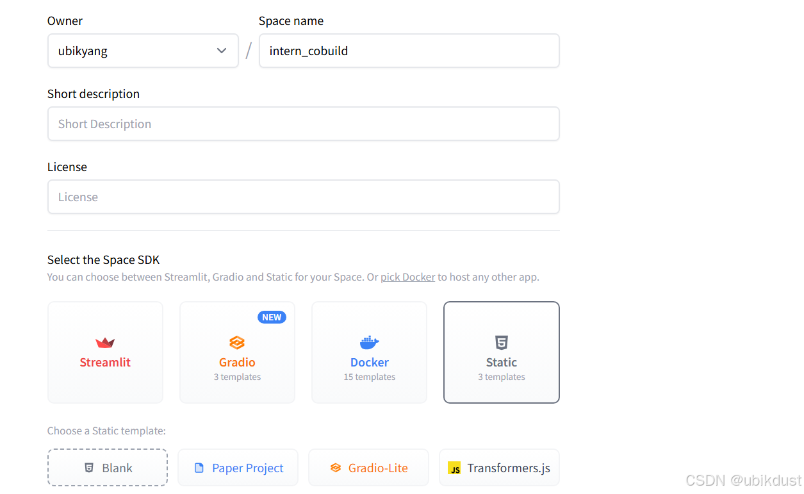Image resolution: width=804 pixels, height=494 pixels.
Task: Click the Gradio orange logo icon
Action: point(237,342)
